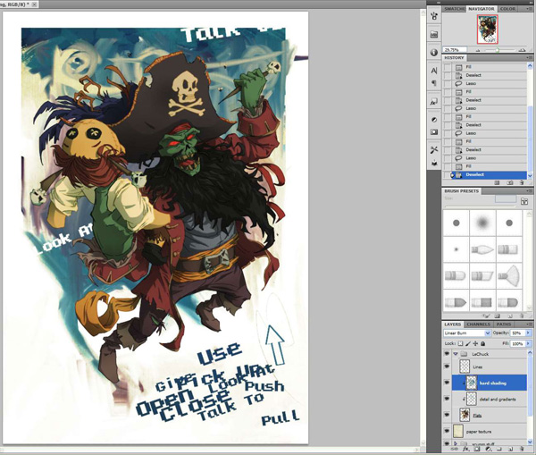
Task: Switch to the Swatches tab
Action: (454, 9)
